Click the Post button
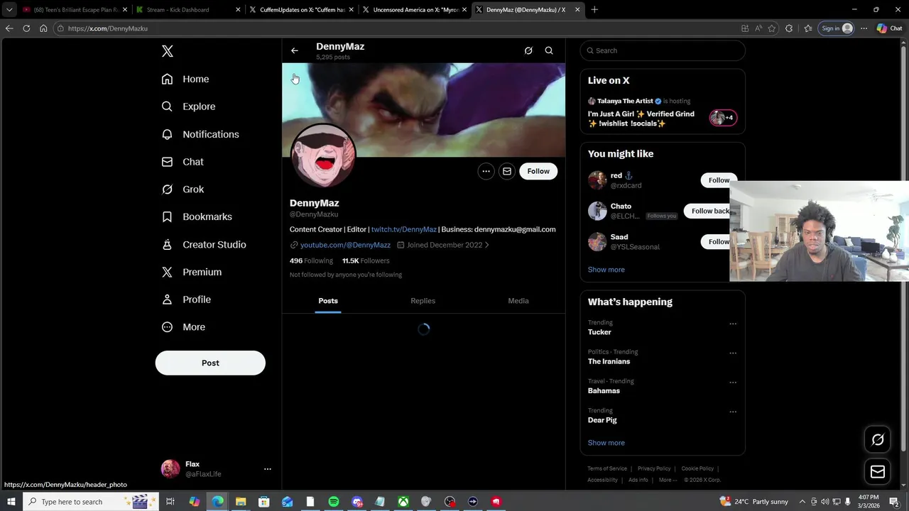Image resolution: width=909 pixels, height=511 pixels. tap(210, 363)
